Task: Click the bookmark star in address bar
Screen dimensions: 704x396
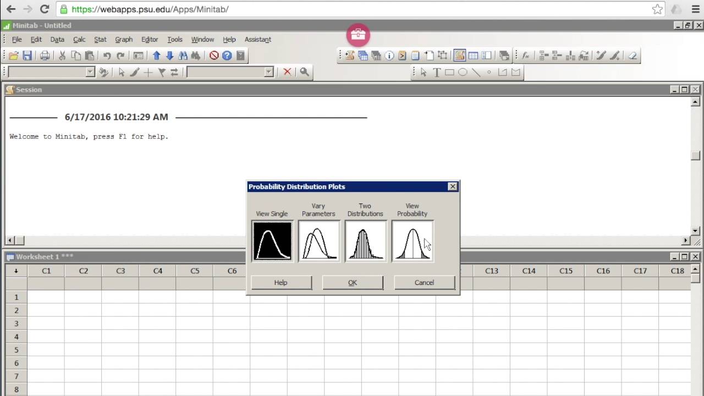Action: 657,9
